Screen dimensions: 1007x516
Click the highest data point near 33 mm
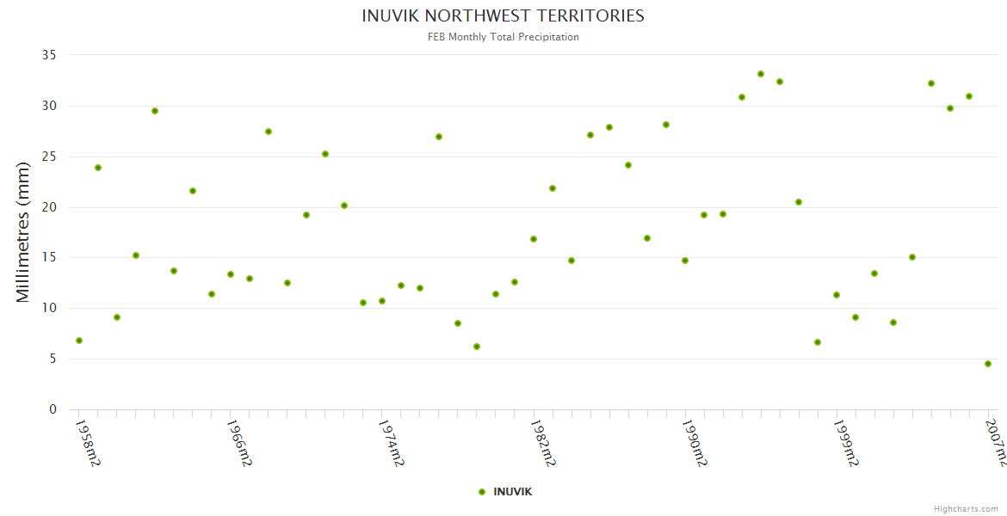761,74
